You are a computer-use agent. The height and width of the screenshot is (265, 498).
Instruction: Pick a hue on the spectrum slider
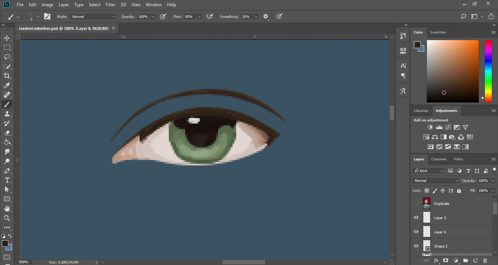point(488,71)
